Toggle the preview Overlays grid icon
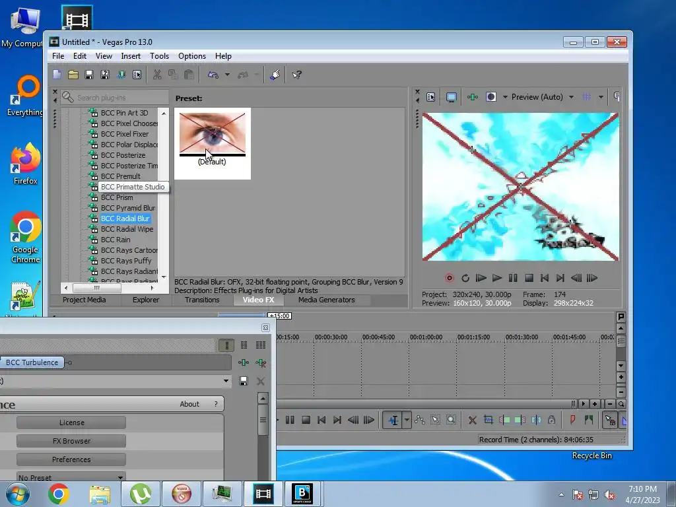This screenshot has width=676, height=507. (587, 97)
